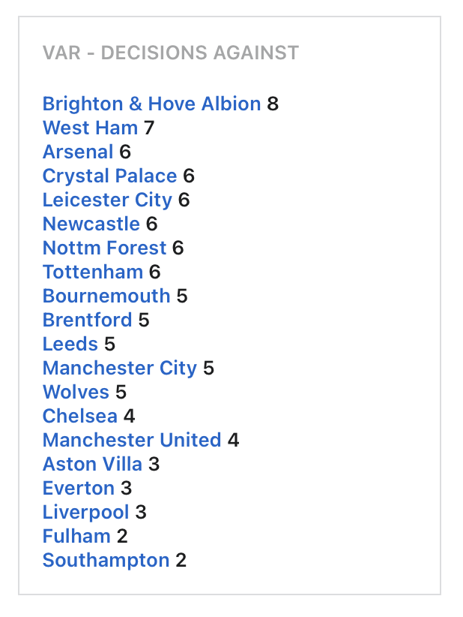
Task: Open the Fulham link
Action: (76, 537)
